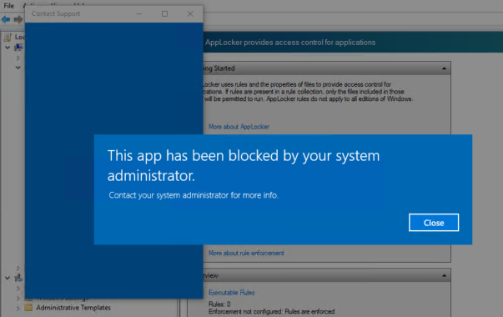Close the Contact Support window
Screen dimensions: 503x317
(x=190, y=14)
